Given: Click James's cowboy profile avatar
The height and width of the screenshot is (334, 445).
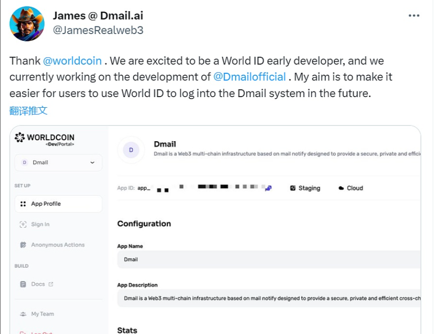Looking at the screenshot, I should (x=27, y=23).
